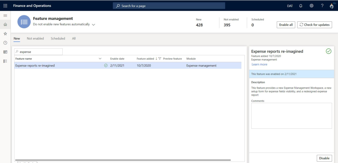Image resolution: width=338 pixels, height=163 pixels.
Task: Click the Feature management round icon
Action: (24, 22)
